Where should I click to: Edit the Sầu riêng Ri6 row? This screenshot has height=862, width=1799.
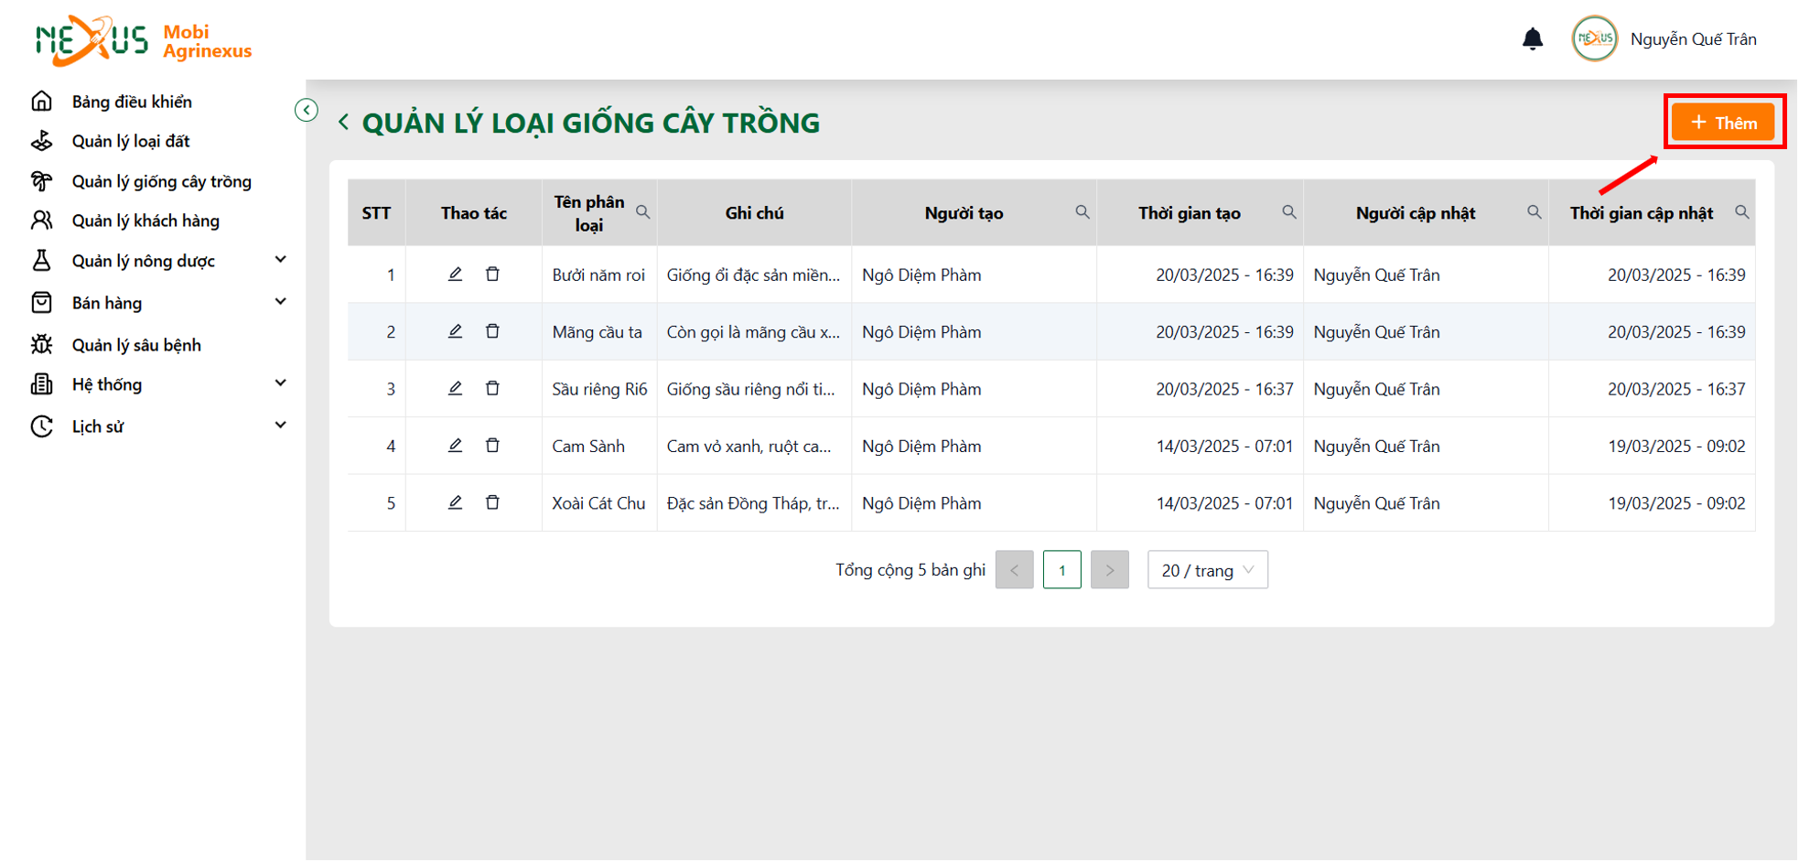pos(455,389)
